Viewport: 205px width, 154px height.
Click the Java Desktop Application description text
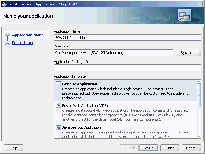[125, 134]
